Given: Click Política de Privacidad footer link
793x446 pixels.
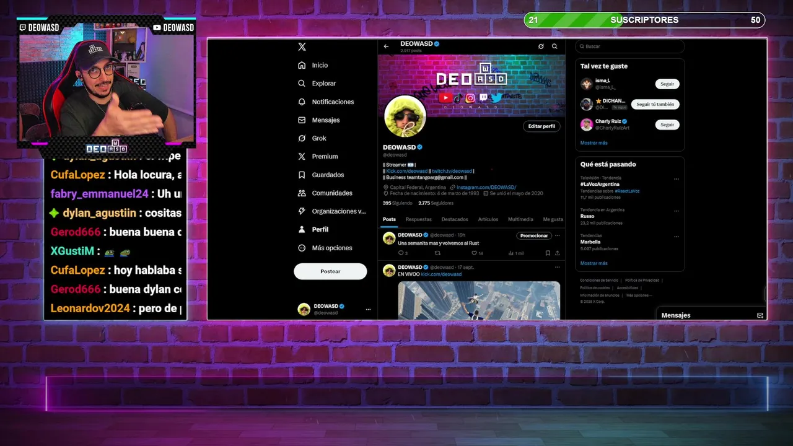Looking at the screenshot, I should click(642, 281).
